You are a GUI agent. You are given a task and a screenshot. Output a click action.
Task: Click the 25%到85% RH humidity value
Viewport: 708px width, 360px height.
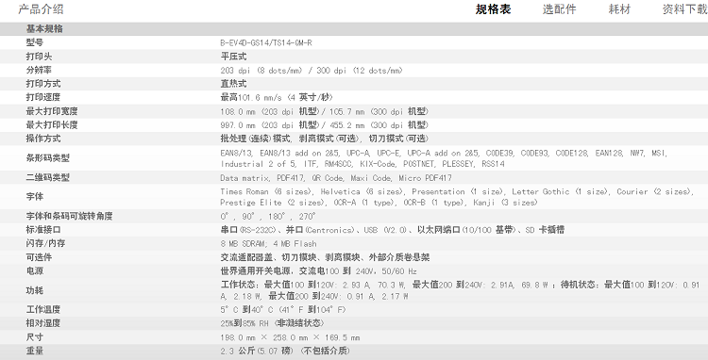coord(272,323)
